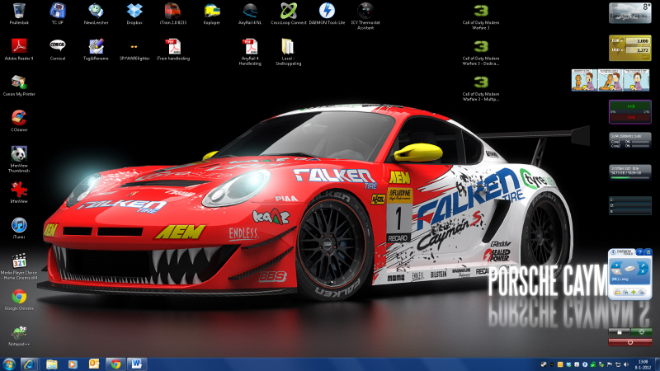Click the green button on the control gadget

pos(642,332)
